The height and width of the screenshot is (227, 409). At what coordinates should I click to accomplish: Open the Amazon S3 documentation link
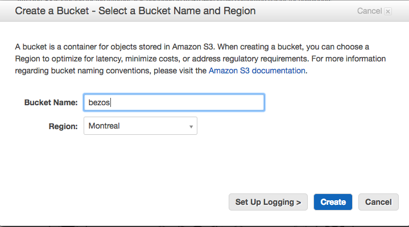(257, 71)
